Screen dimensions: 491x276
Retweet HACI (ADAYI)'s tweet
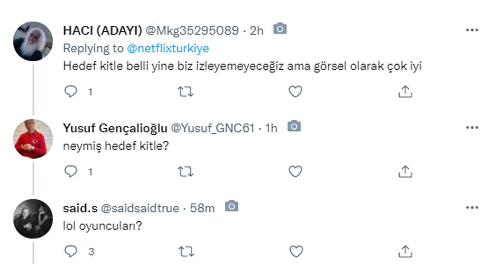(186, 92)
